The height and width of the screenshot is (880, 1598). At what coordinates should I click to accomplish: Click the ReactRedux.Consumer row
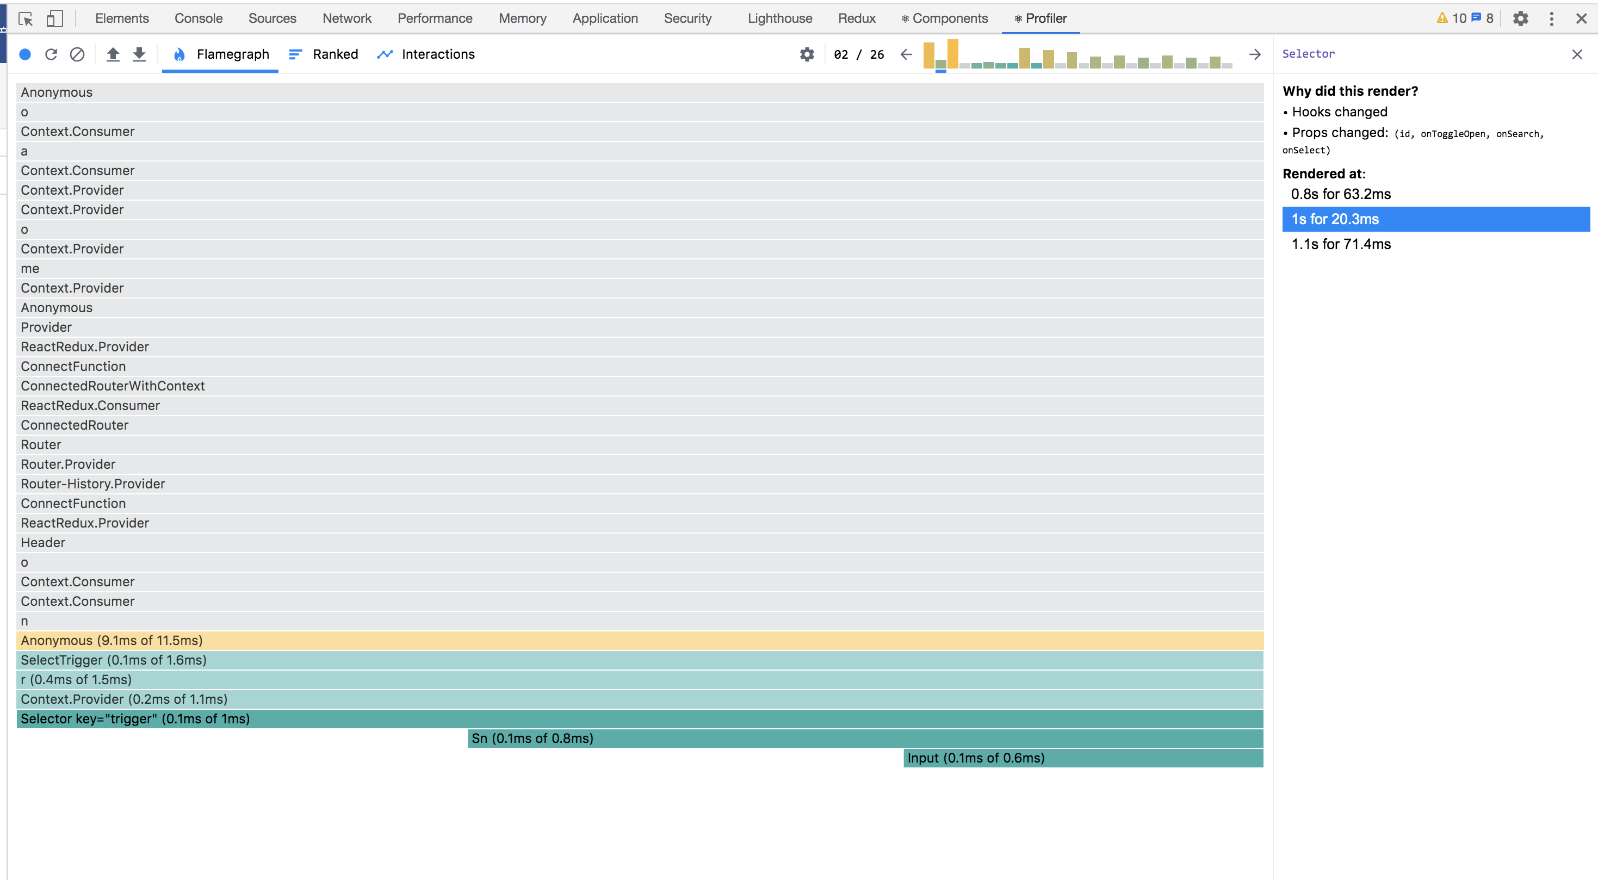pos(640,406)
